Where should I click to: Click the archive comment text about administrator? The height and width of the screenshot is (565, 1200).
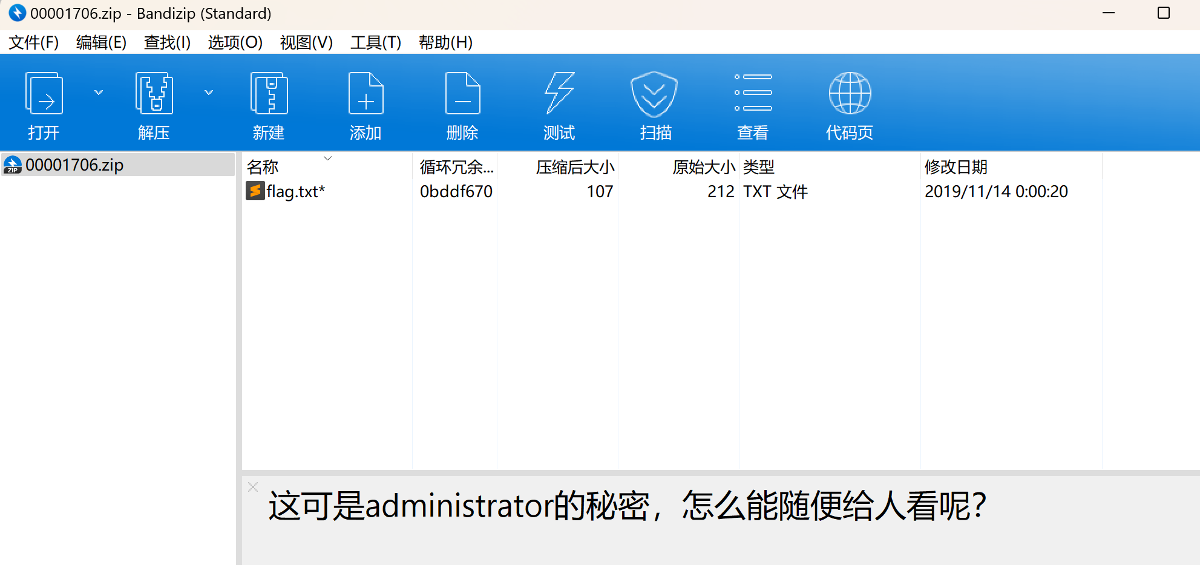point(628,506)
